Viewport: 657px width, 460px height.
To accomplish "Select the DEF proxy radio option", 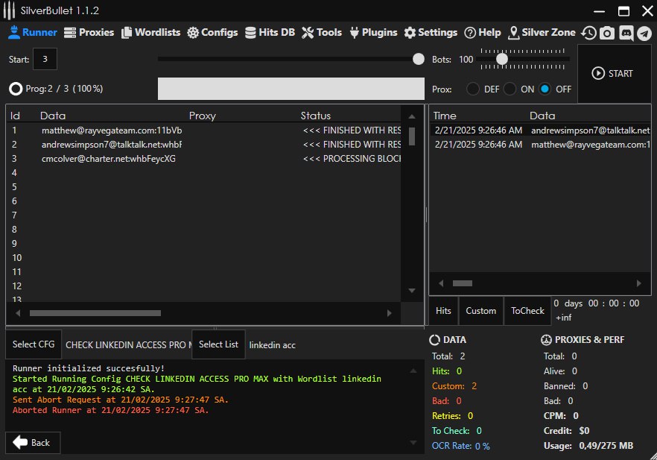I will [473, 89].
